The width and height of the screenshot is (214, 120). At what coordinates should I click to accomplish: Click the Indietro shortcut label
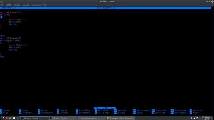coord(197,110)
